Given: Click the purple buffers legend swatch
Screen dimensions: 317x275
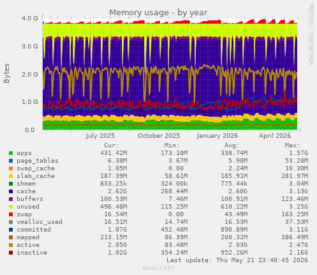Looking at the screenshot, I should (x=11, y=199).
